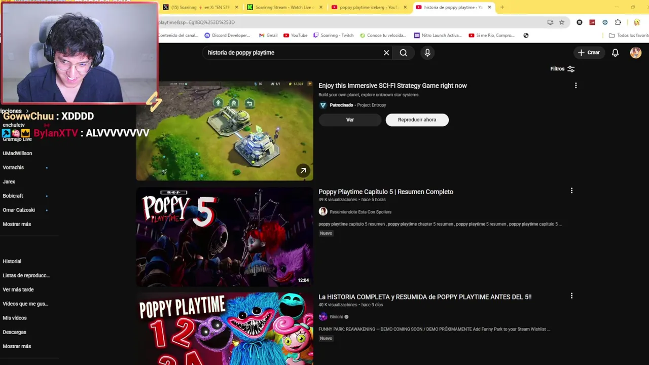Clear the YouTube search box text
649x365 pixels.
click(386, 53)
